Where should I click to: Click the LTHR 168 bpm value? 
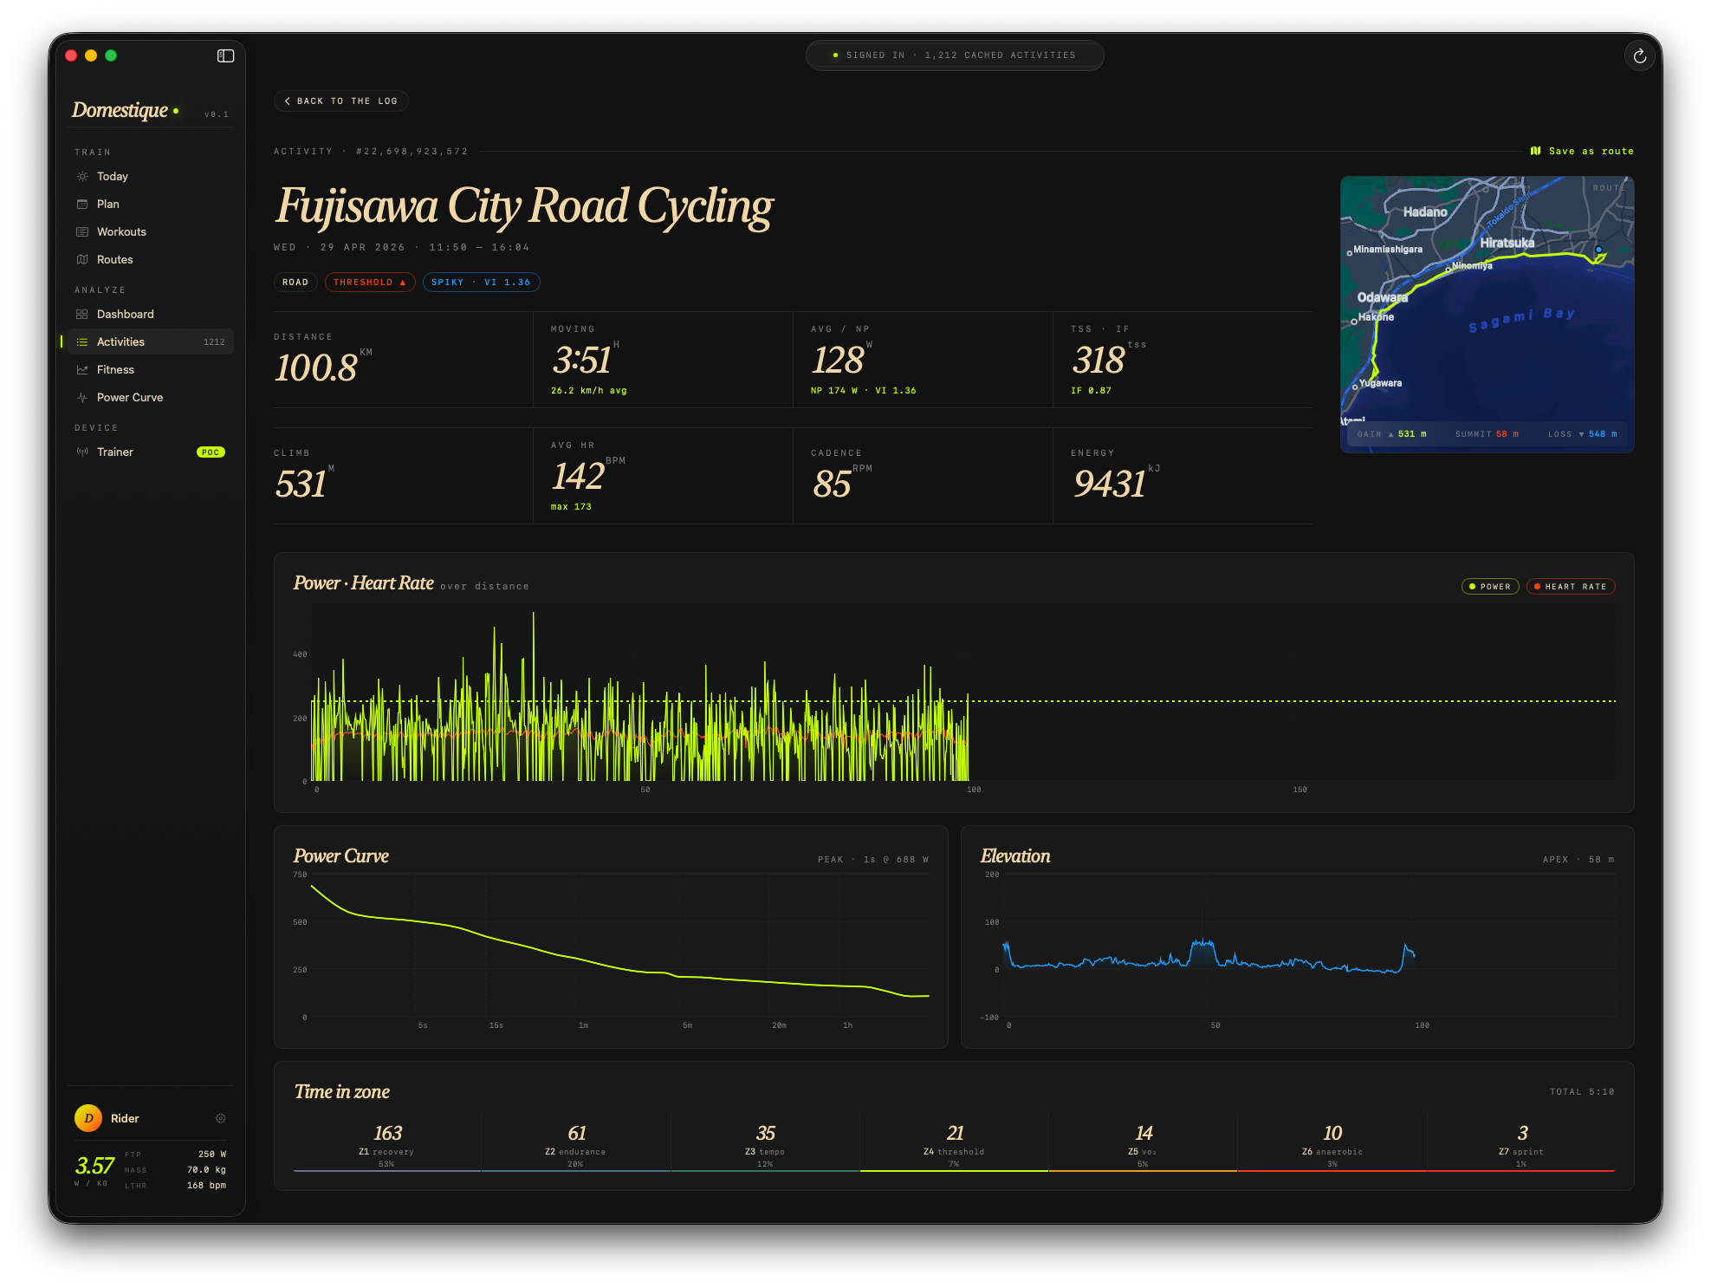[206, 1186]
